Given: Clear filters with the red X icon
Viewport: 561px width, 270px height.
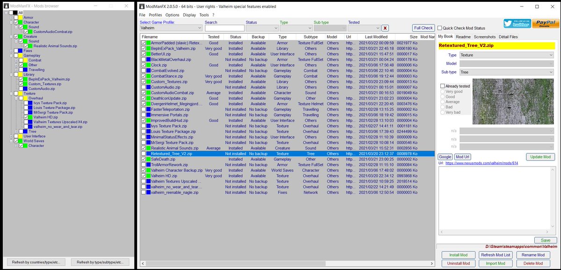Looking at the screenshot, I should pyautogui.click(x=385, y=28).
